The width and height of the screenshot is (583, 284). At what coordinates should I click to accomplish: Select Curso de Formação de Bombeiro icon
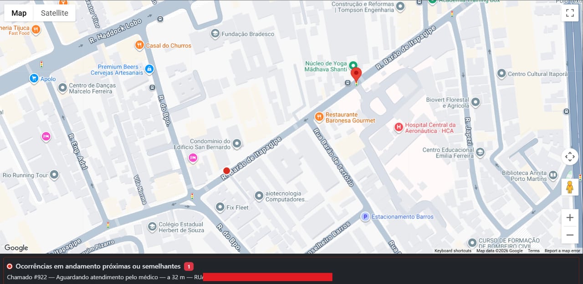tap(472, 243)
